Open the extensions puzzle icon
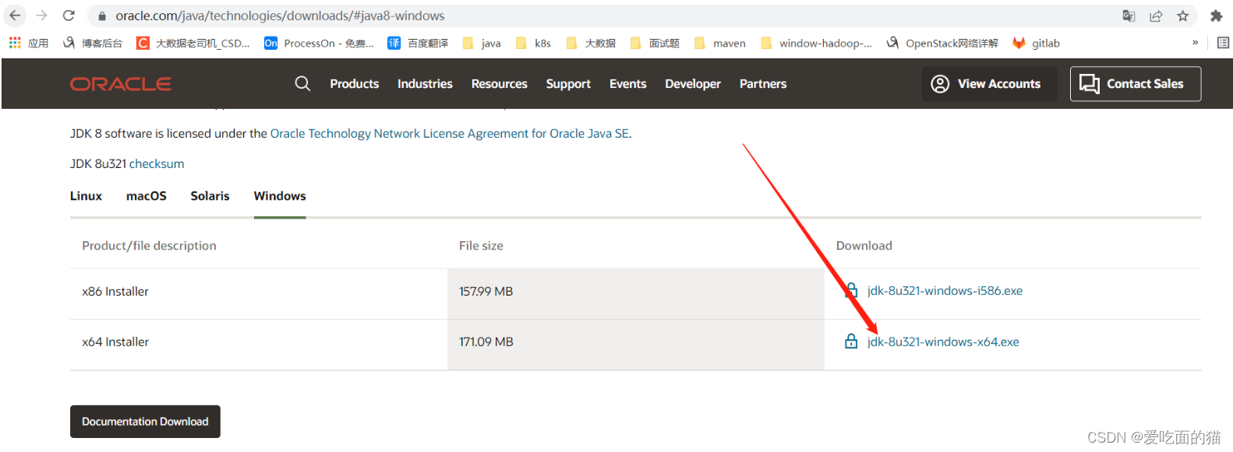 pos(1216,16)
